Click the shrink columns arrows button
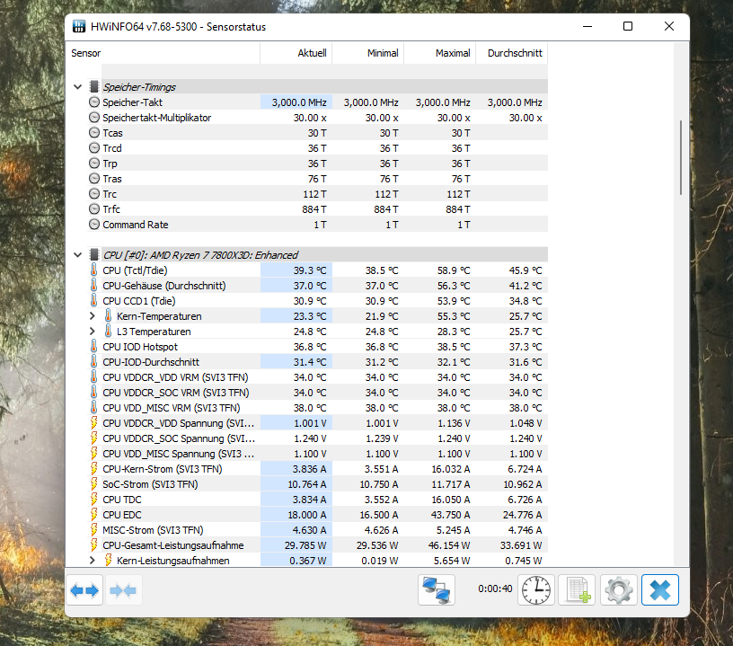This screenshot has width=733, height=646. click(123, 590)
